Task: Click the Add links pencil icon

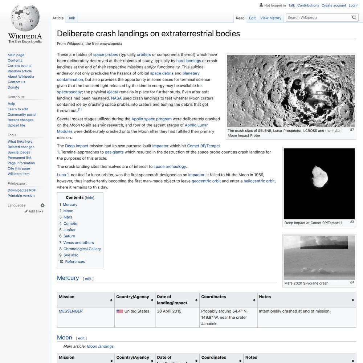Action: click(x=26, y=211)
